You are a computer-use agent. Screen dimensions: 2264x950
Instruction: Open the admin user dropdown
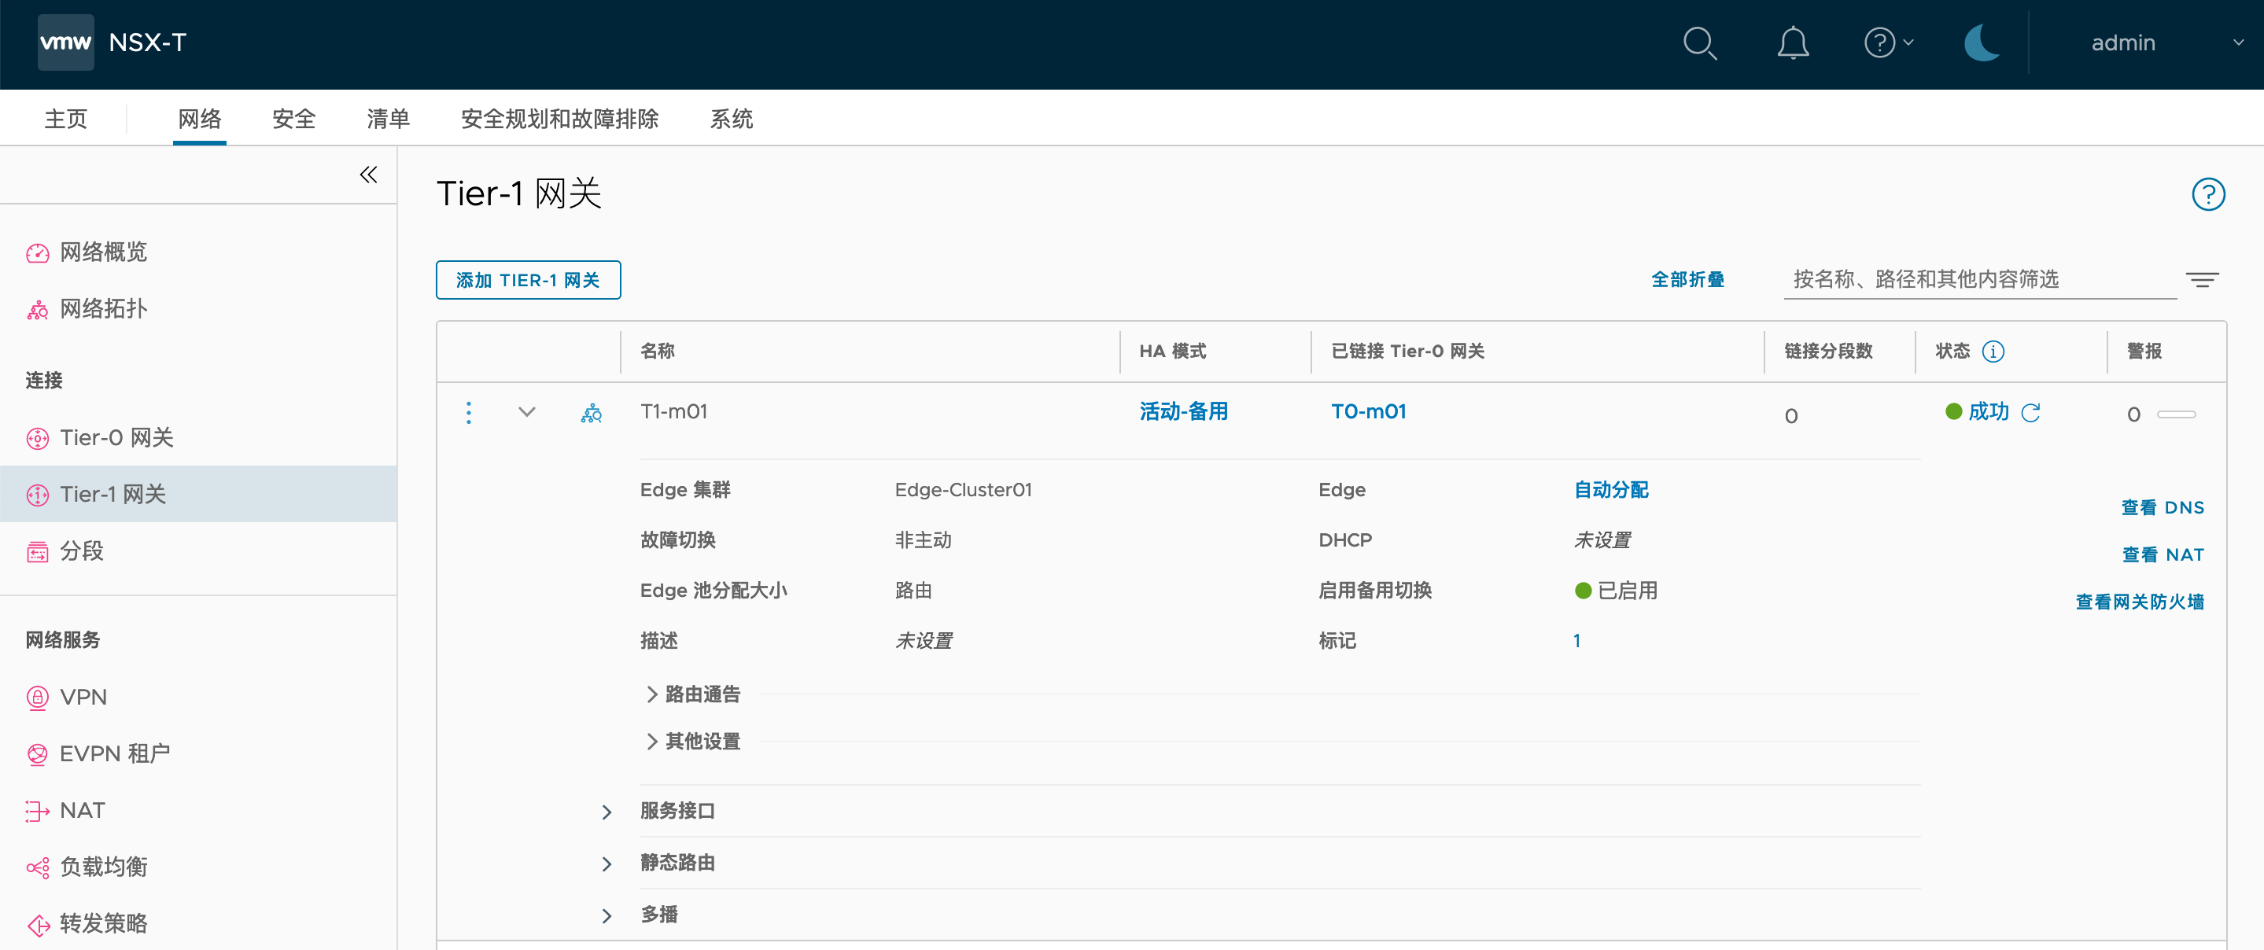point(2166,43)
